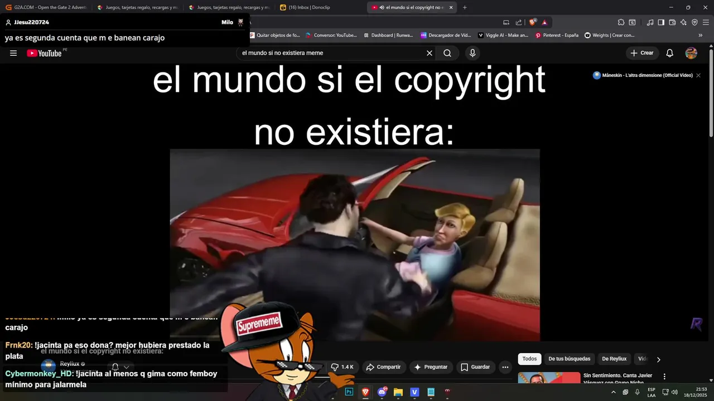Open Quitar objetos de fo bookmark
This screenshot has height=401, width=714.
click(274, 35)
